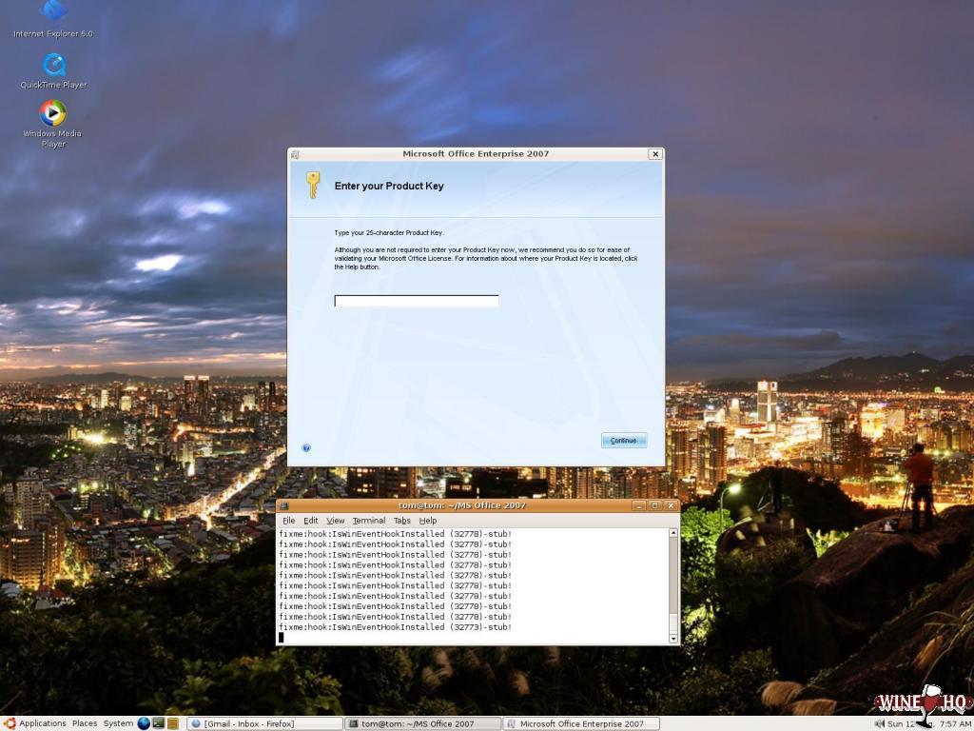
Task: Click the gold key icon in Office setup
Action: [312, 186]
